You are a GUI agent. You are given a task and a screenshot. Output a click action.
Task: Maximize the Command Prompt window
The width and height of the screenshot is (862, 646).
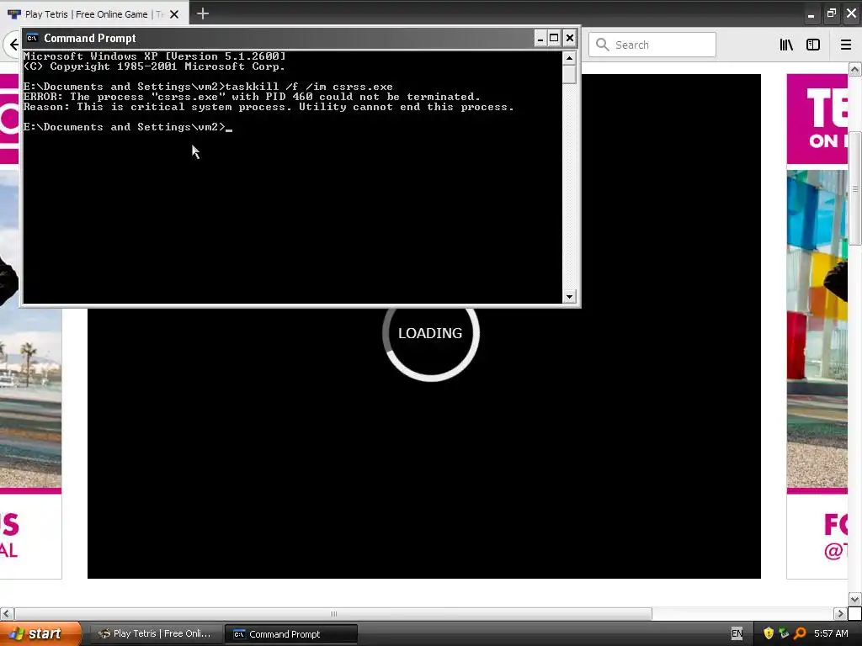coord(554,38)
